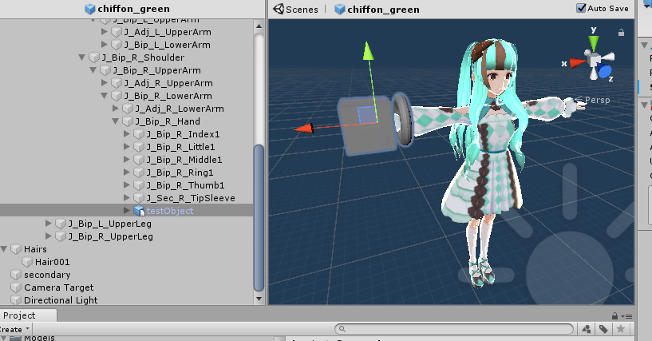Viewport: 652px width, 341px height.
Task: Click the wheel object on the arm
Action: (x=402, y=120)
